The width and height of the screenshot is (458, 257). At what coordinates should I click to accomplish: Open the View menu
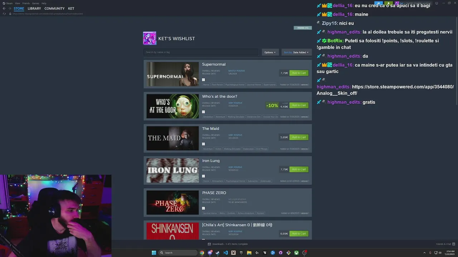click(x=18, y=3)
